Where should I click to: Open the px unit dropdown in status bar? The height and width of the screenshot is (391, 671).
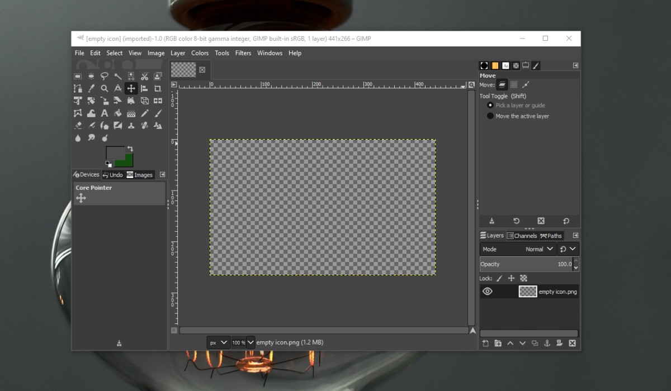point(218,342)
